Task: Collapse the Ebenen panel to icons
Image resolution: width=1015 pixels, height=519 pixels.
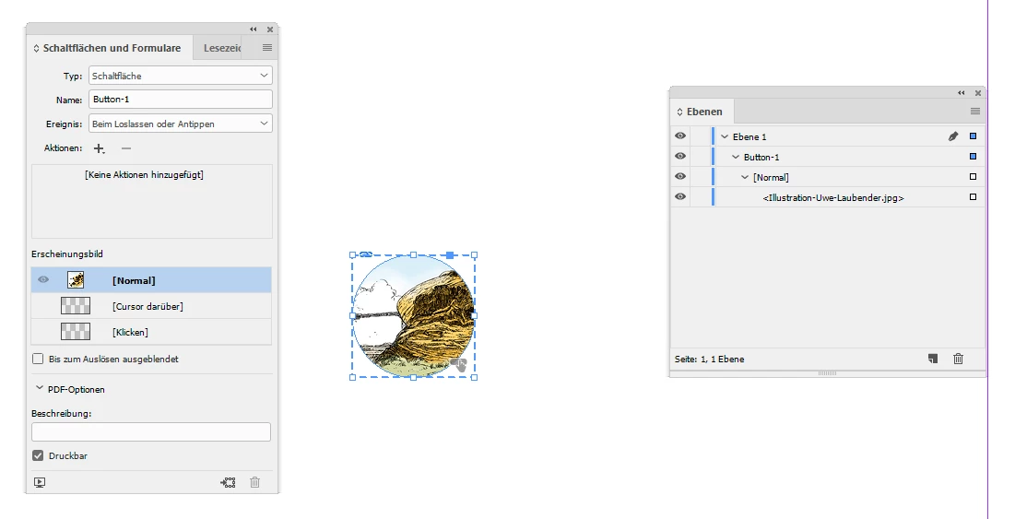Action: pyautogui.click(x=962, y=92)
